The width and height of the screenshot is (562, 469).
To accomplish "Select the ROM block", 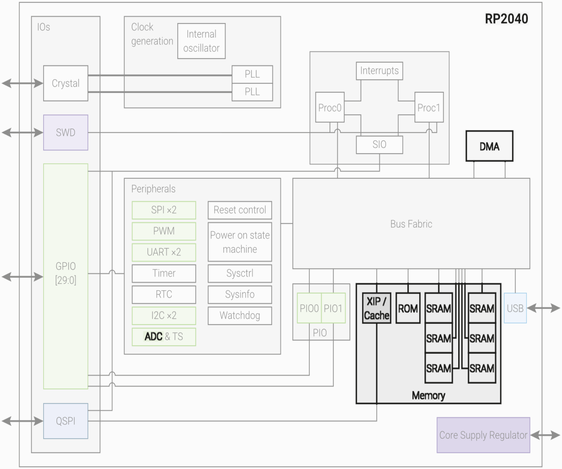I will point(408,308).
